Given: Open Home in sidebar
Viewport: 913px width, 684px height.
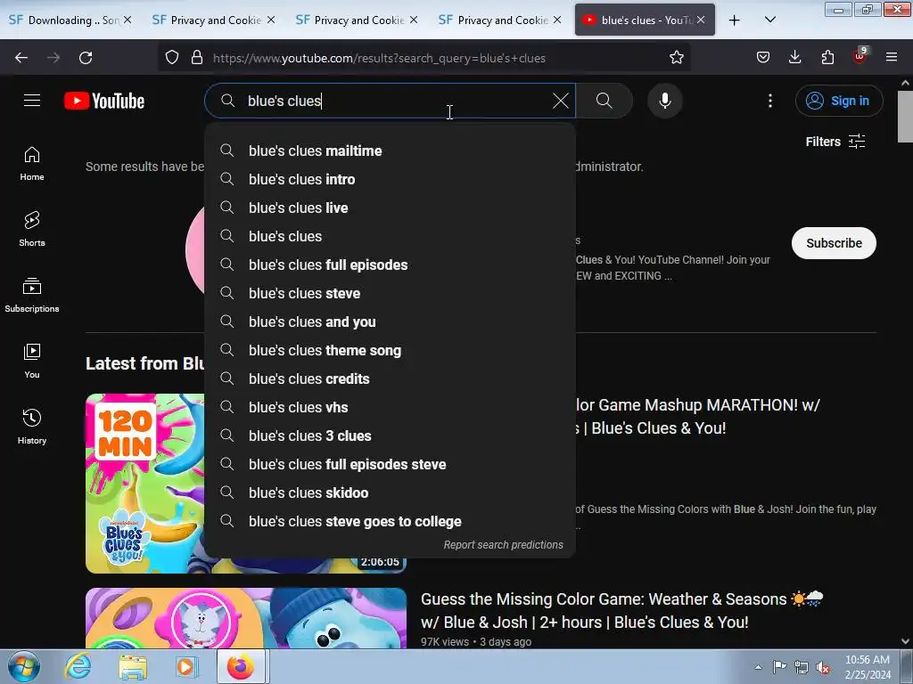Looking at the screenshot, I should click(32, 164).
